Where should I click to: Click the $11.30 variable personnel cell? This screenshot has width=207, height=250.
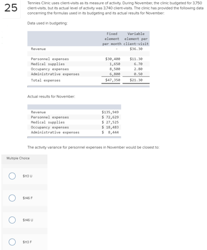136,59
